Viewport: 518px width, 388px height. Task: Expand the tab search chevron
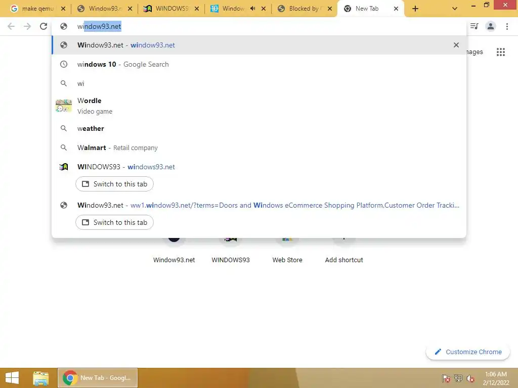455,9
